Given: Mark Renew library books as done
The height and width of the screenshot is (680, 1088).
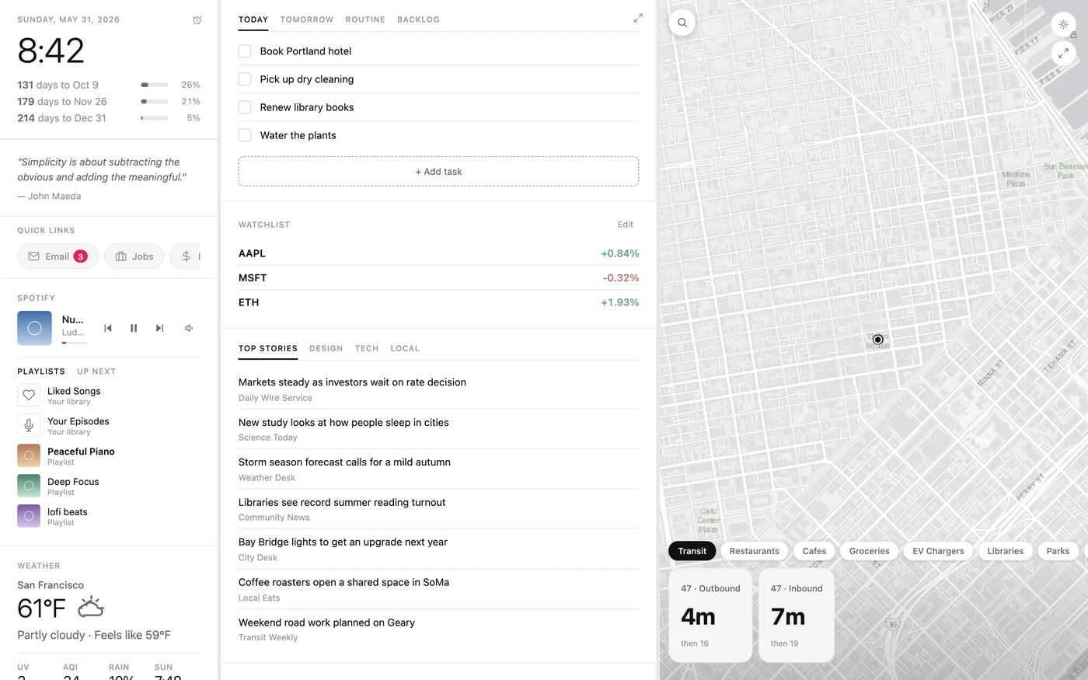Looking at the screenshot, I should click(245, 107).
